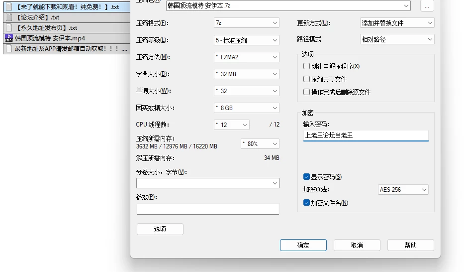The height and width of the screenshot is (272, 466).
Task: Enable 创建自解压程序 checkbox
Action: 306,66
